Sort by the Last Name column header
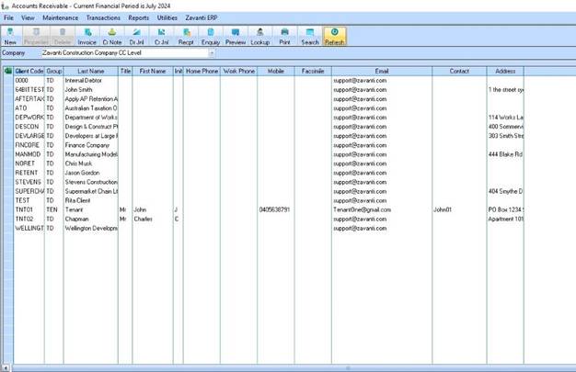 tap(90, 71)
